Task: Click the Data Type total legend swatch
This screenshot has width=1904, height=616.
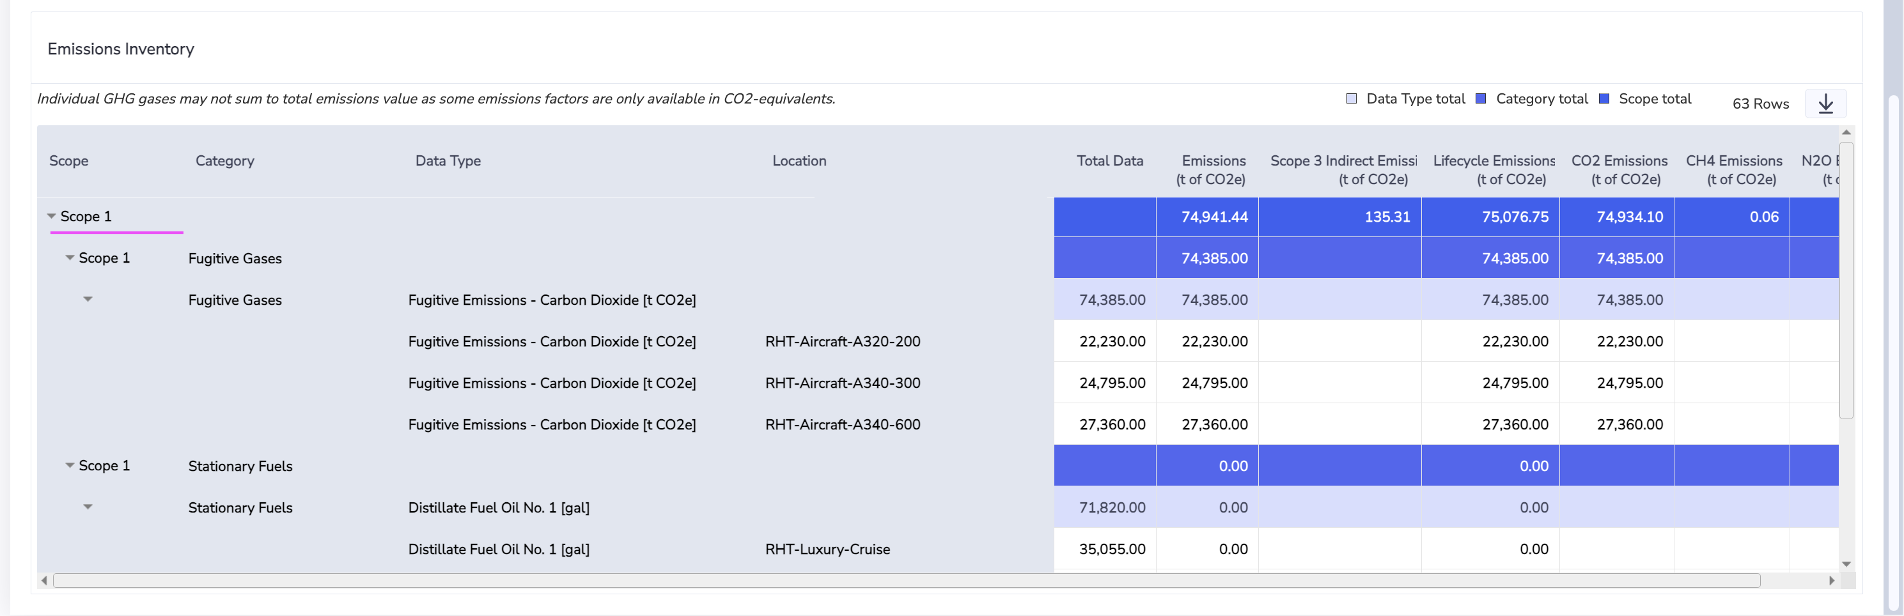Action: click(x=1351, y=99)
